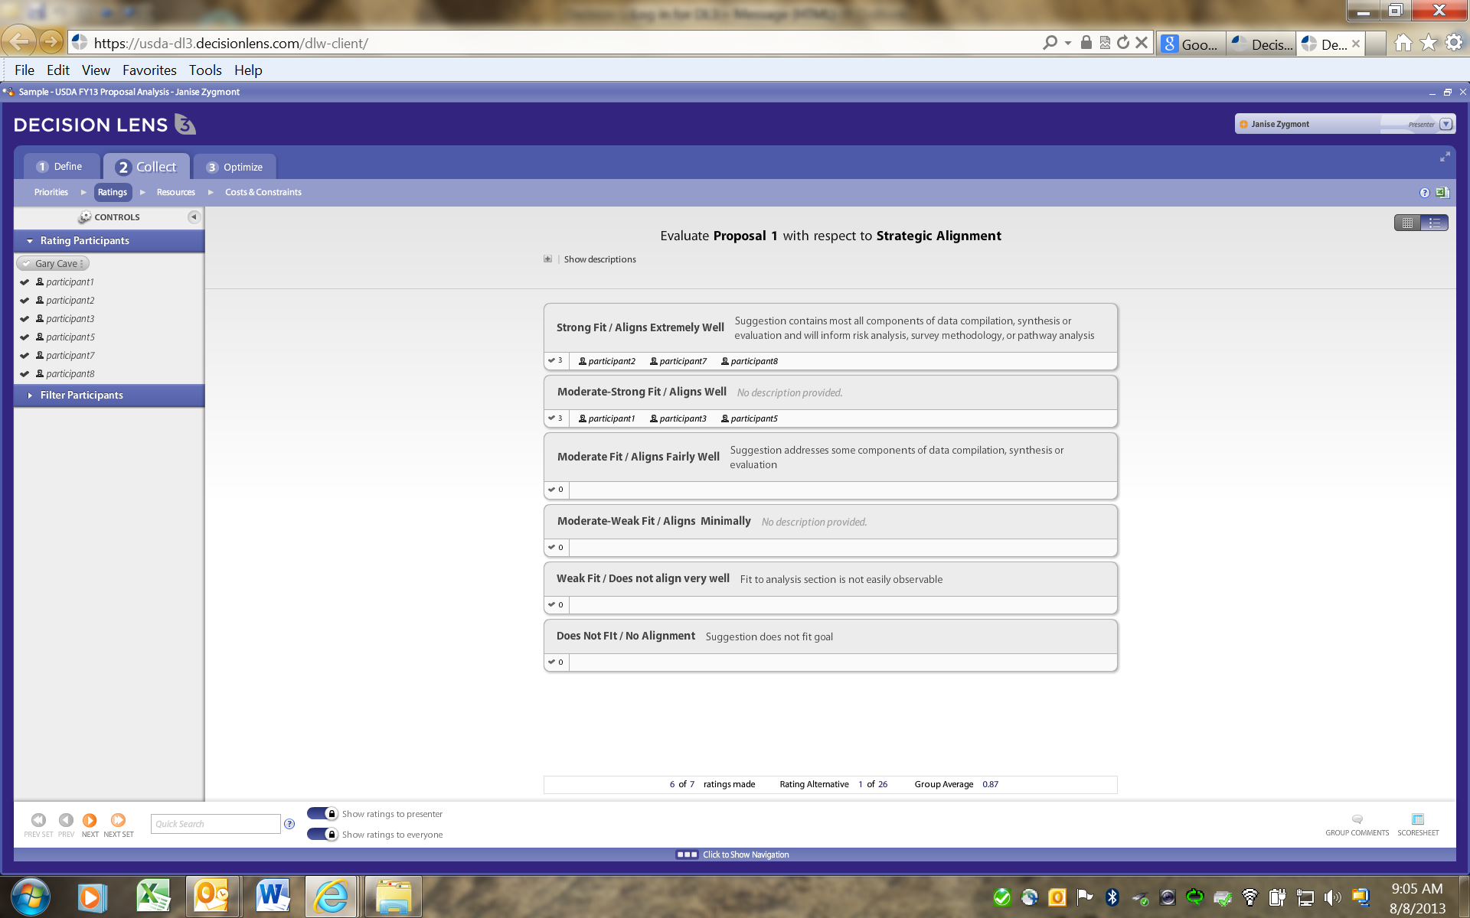Screen dimensions: 1470x918
Task: Open Janise Zygmont presenter dropdown
Action: (1445, 124)
